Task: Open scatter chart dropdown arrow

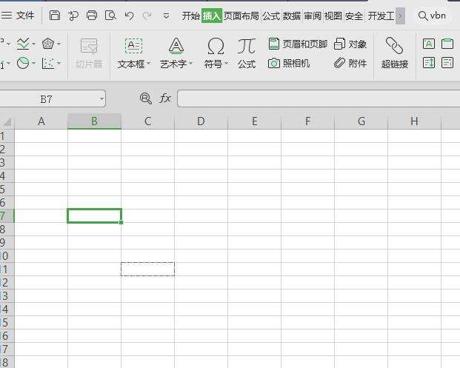Action: 59,63
